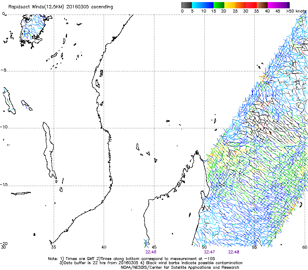The height and width of the screenshot is (270, 308).
Task: Click the '10' value under the color legend
Action: tap(204, 11)
